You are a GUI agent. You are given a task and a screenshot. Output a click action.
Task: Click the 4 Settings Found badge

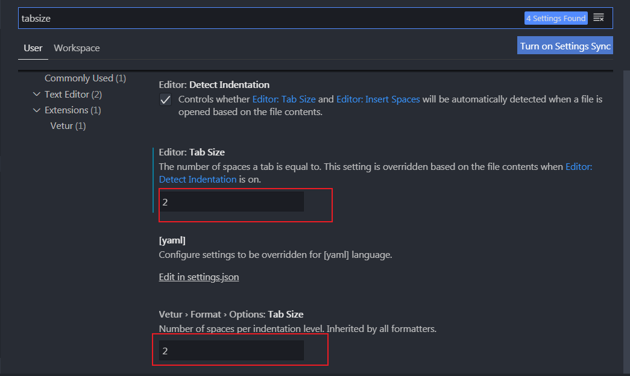(556, 18)
